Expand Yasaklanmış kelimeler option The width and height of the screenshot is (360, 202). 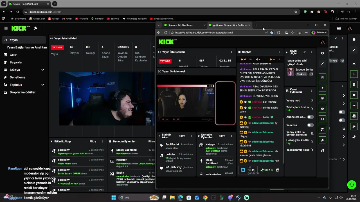point(312,150)
